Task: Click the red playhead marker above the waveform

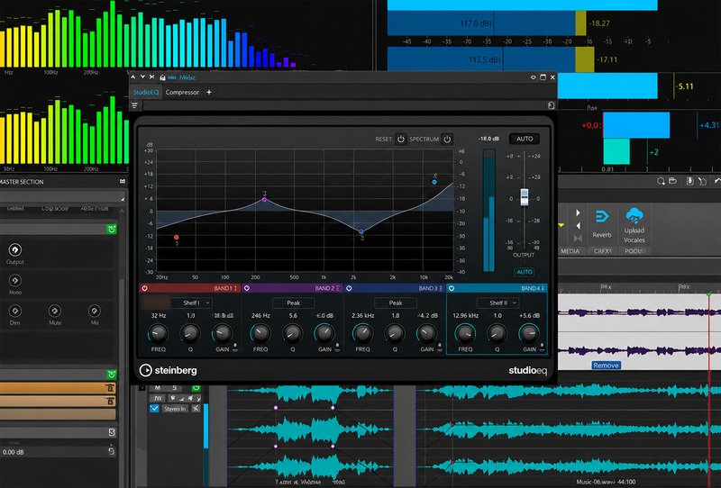Action: point(708,294)
